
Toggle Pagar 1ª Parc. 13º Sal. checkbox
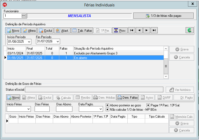[x=148, y=105]
